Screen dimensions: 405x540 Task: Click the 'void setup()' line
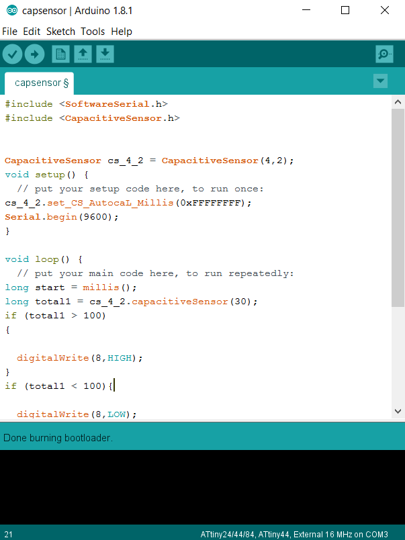(46, 175)
